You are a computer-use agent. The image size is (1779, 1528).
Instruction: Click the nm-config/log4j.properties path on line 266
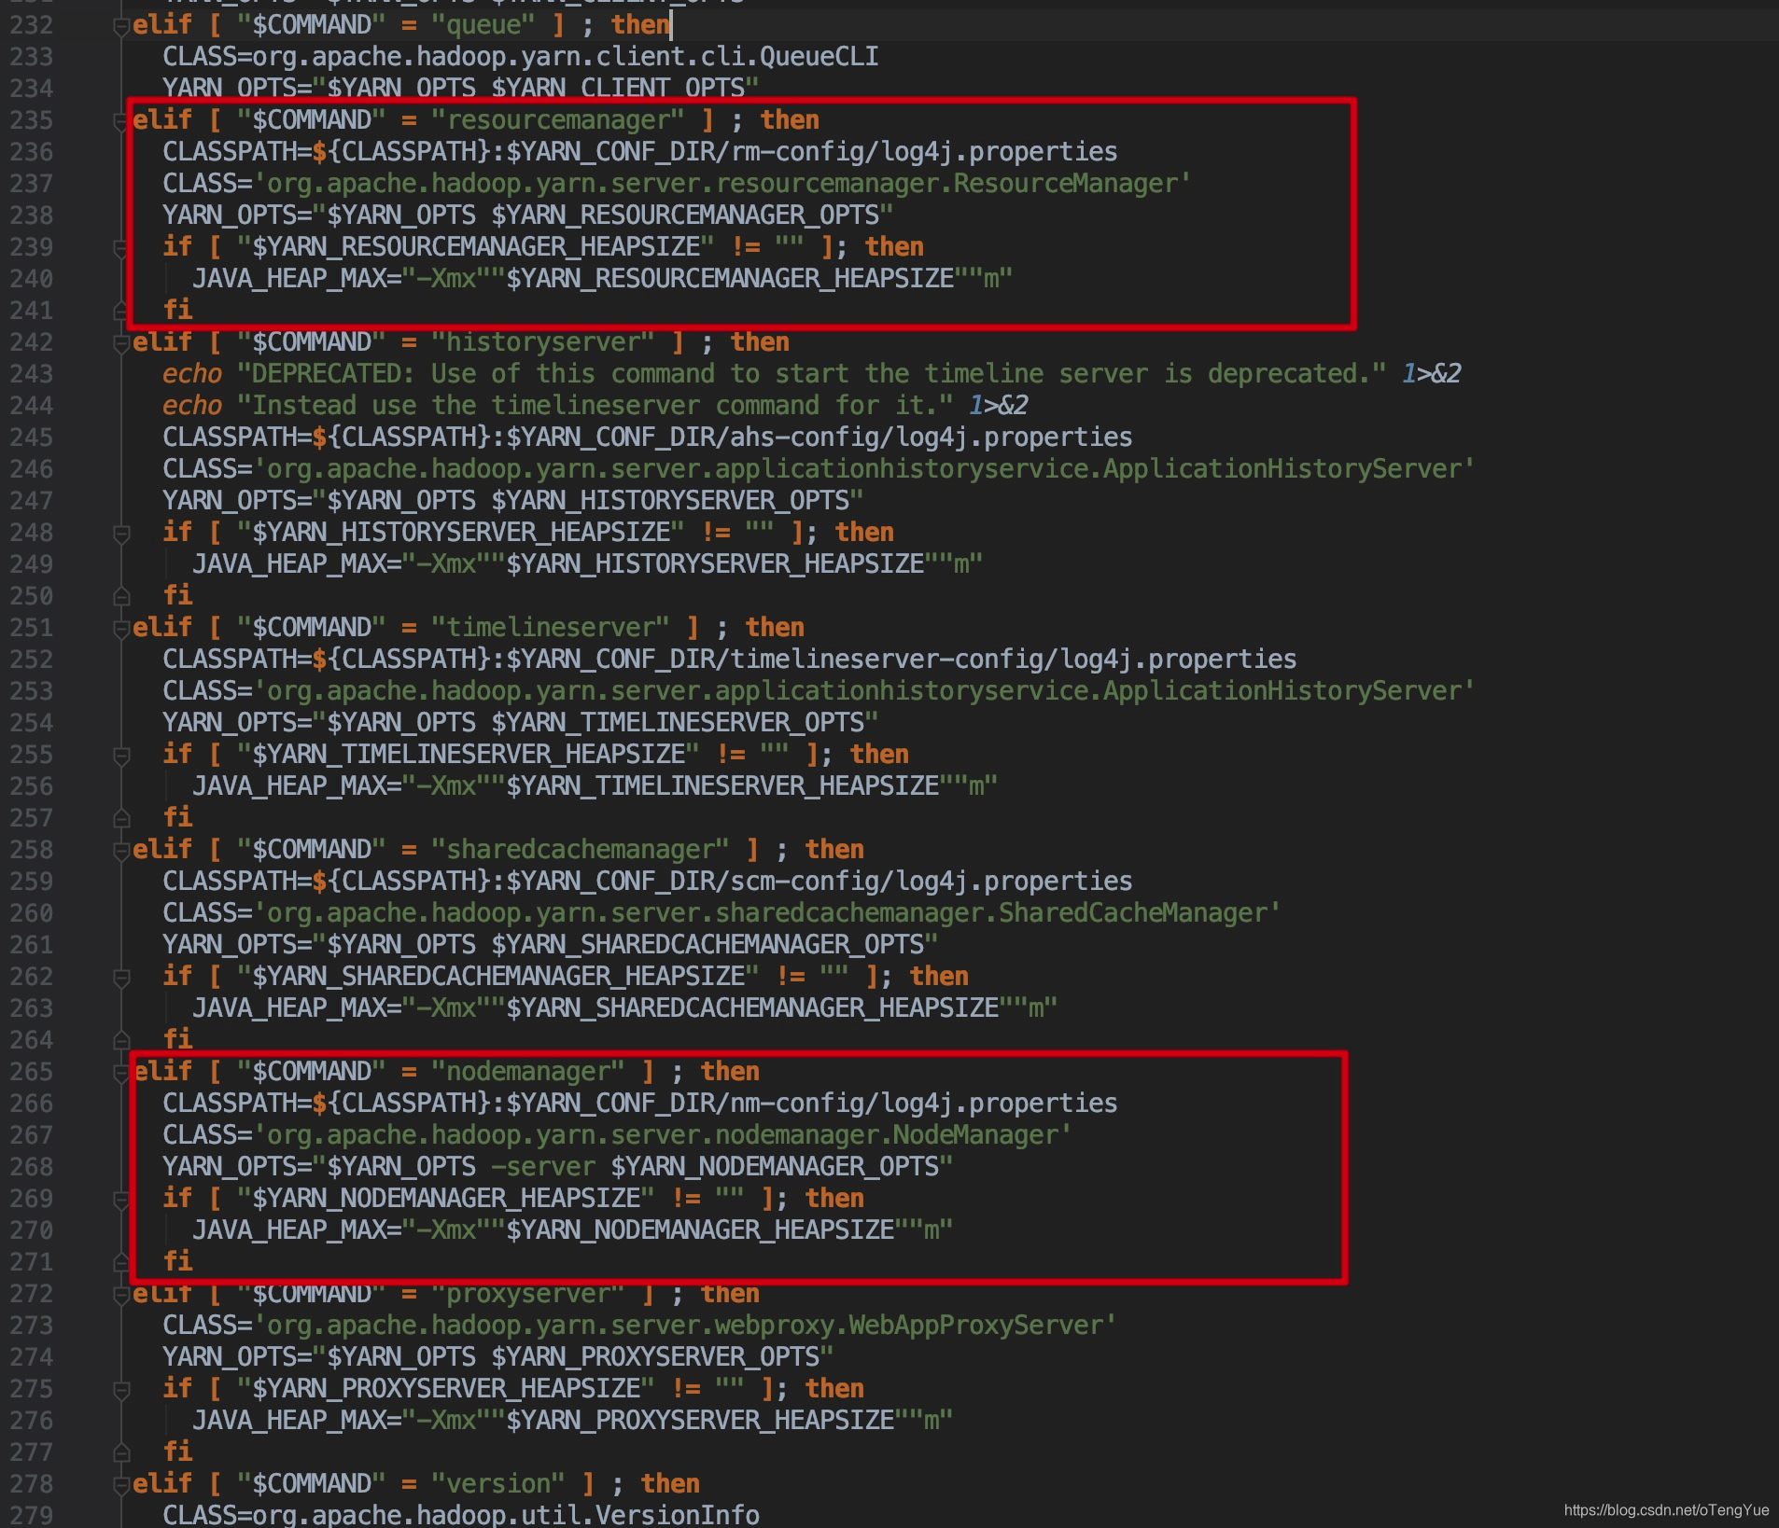pyautogui.click(x=924, y=1104)
